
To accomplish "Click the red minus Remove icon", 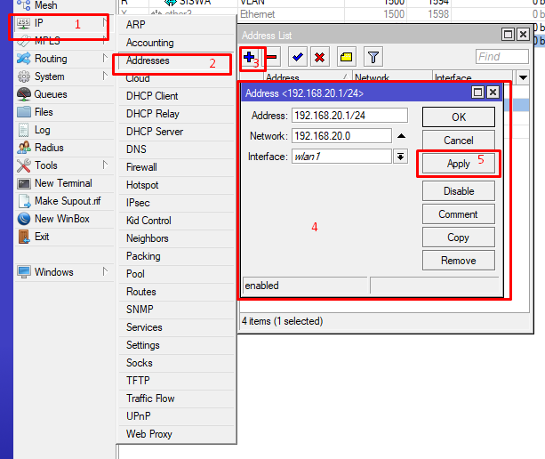I will [x=272, y=57].
